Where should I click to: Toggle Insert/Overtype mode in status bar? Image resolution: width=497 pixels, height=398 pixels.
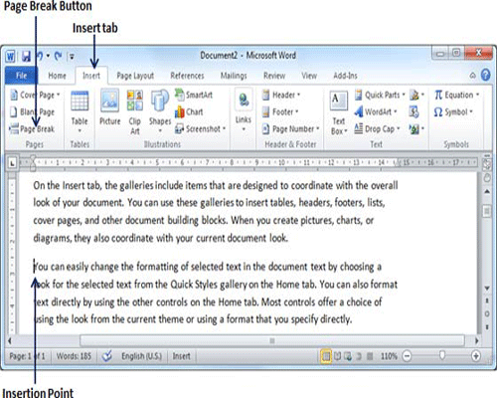pyautogui.click(x=181, y=356)
